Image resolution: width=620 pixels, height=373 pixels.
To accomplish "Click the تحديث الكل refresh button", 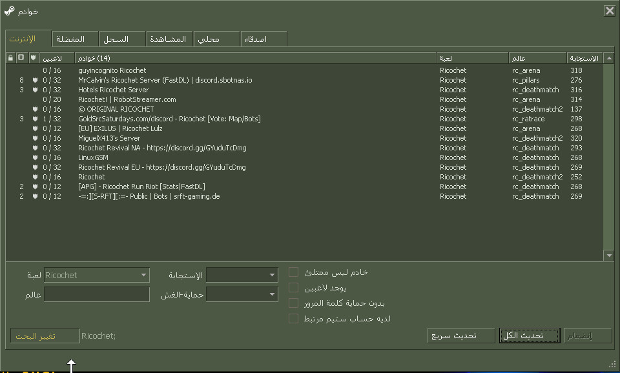I will 529,335.
